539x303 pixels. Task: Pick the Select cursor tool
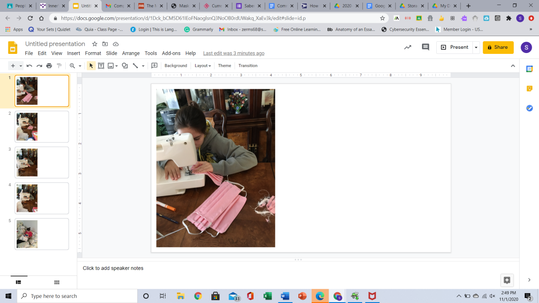click(91, 66)
